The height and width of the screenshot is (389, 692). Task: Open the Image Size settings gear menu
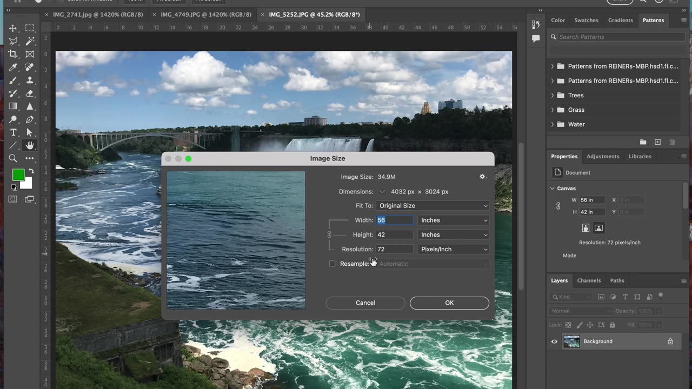[x=483, y=177]
